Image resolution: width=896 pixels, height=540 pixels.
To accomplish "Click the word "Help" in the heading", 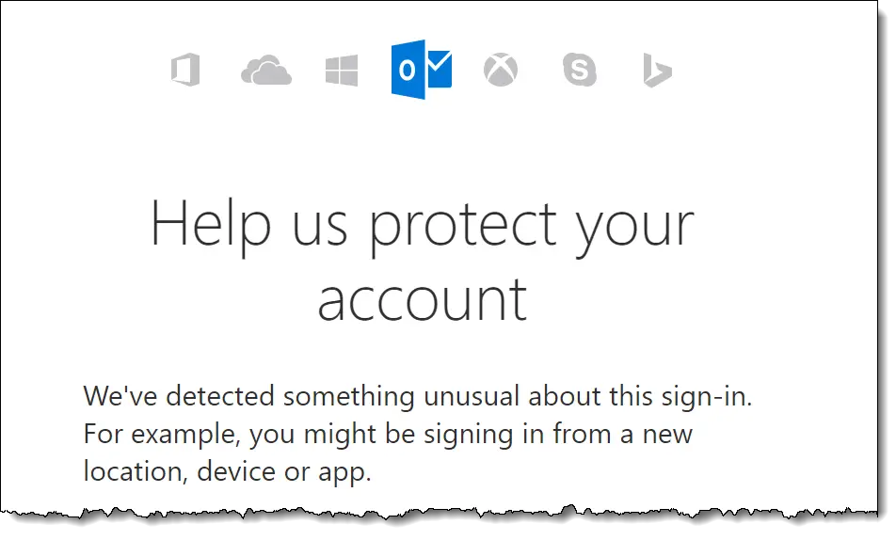I will point(211,226).
